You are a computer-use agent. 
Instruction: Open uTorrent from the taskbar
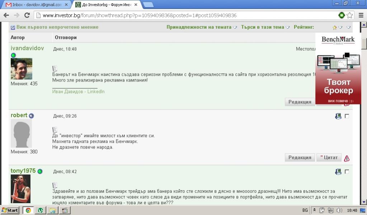40,210
